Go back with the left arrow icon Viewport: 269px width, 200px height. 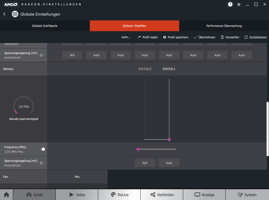5,14
